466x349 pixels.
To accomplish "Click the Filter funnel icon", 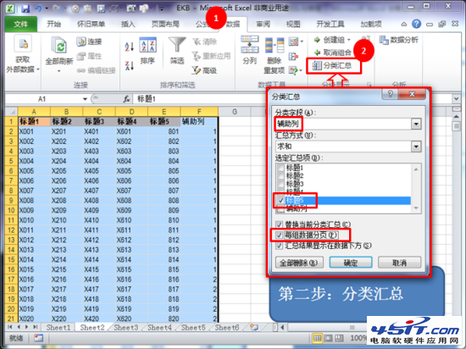I will (177, 45).
